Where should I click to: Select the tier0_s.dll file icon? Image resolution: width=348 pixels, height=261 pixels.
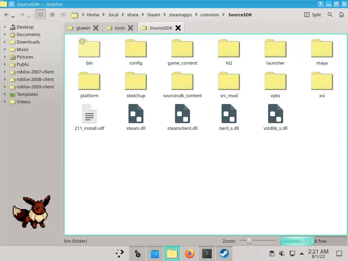(x=229, y=114)
